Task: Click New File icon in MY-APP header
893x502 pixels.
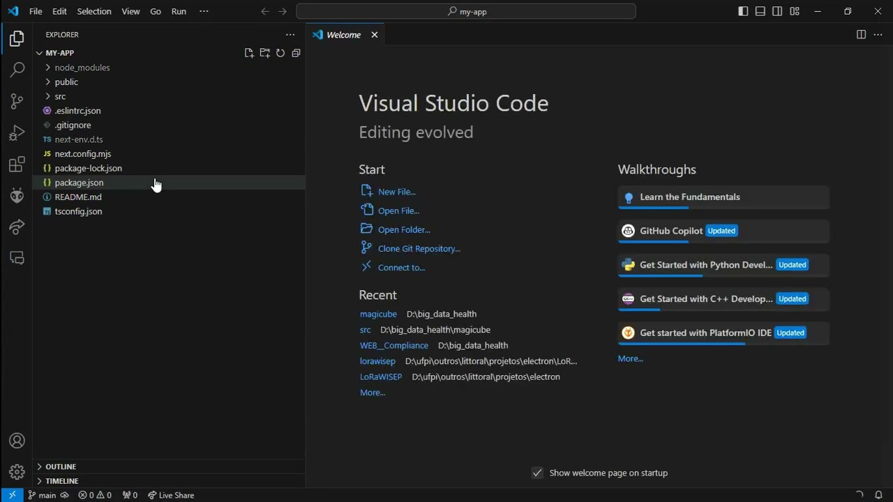Action: [x=249, y=53]
